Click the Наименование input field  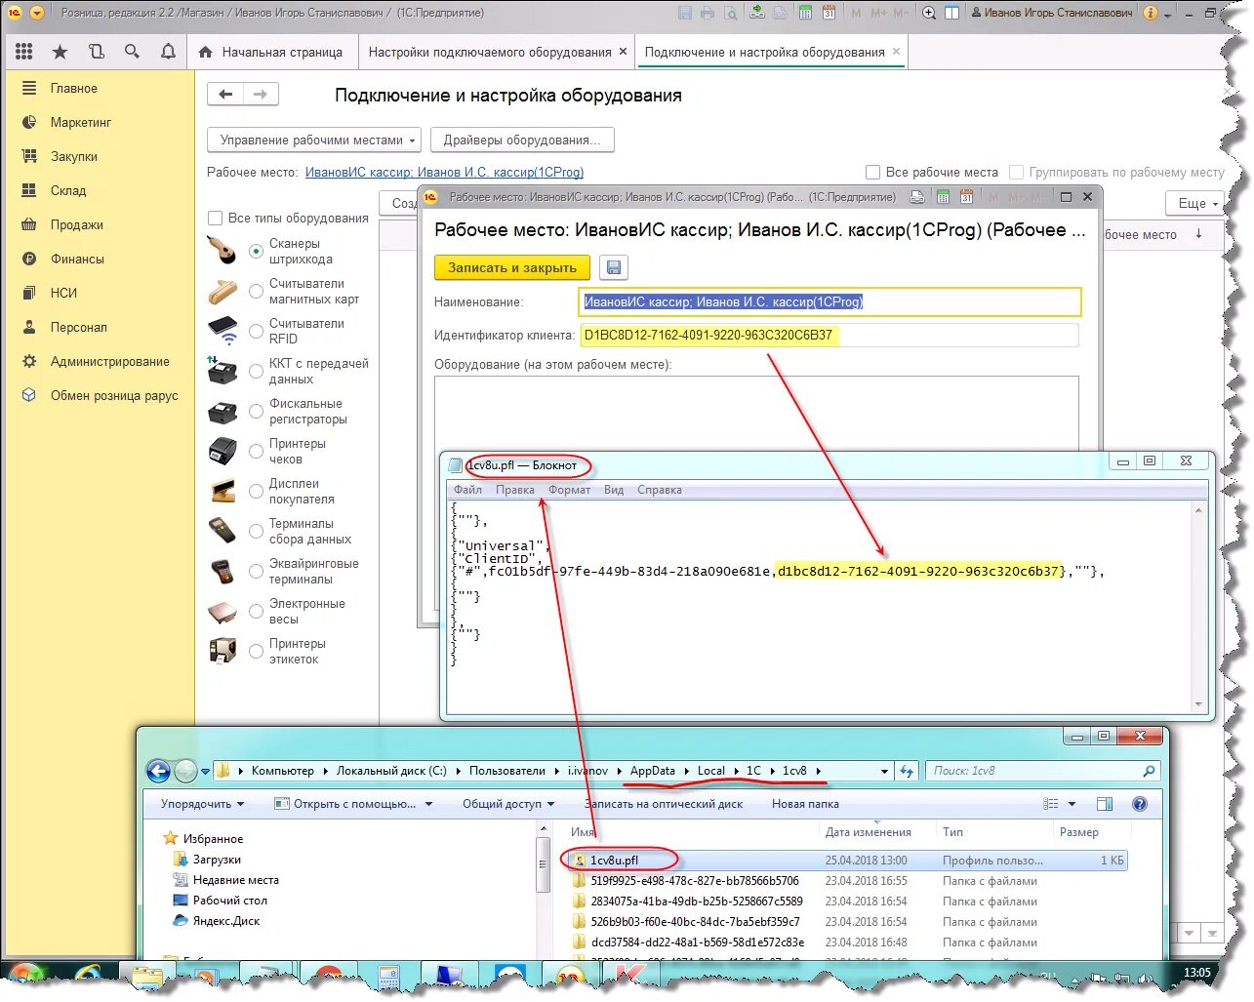pos(829,301)
